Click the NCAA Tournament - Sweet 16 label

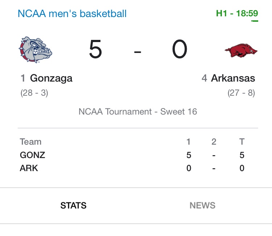tap(138, 111)
